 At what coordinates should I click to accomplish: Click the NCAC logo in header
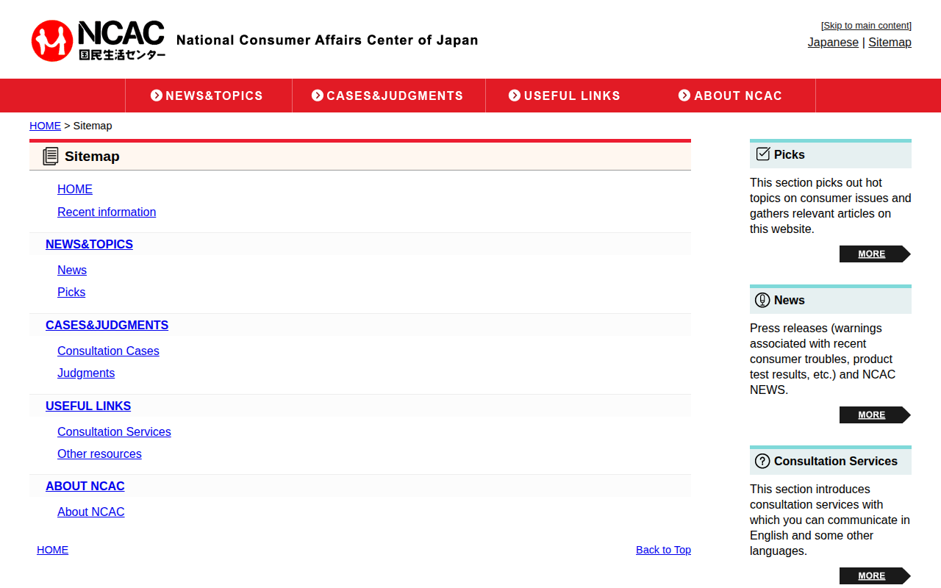99,40
